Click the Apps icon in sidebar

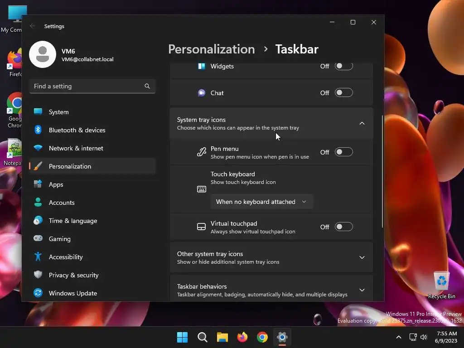pyautogui.click(x=38, y=184)
